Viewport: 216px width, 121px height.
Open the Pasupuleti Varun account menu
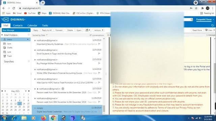(205, 19)
